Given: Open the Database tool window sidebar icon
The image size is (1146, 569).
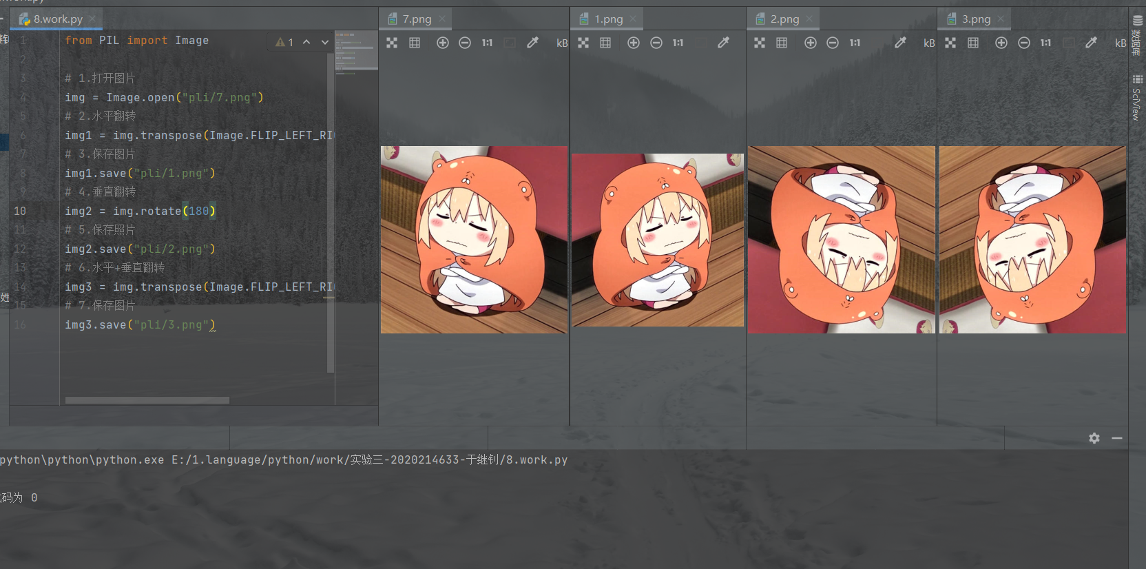Looking at the screenshot, I should pos(1138,34).
